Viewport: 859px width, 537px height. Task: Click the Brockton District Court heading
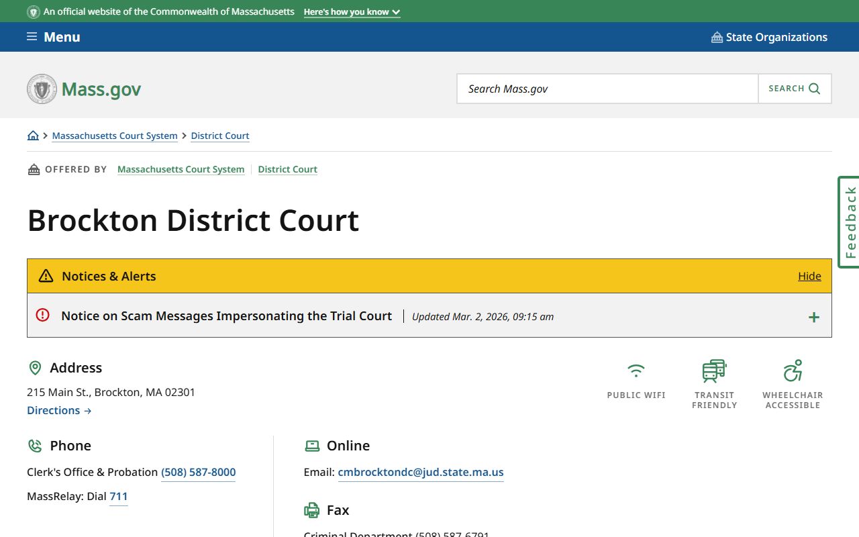pyautogui.click(x=193, y=220)
